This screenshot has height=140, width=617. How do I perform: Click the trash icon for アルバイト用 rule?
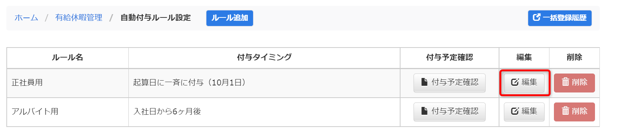[x=565, y=111]
